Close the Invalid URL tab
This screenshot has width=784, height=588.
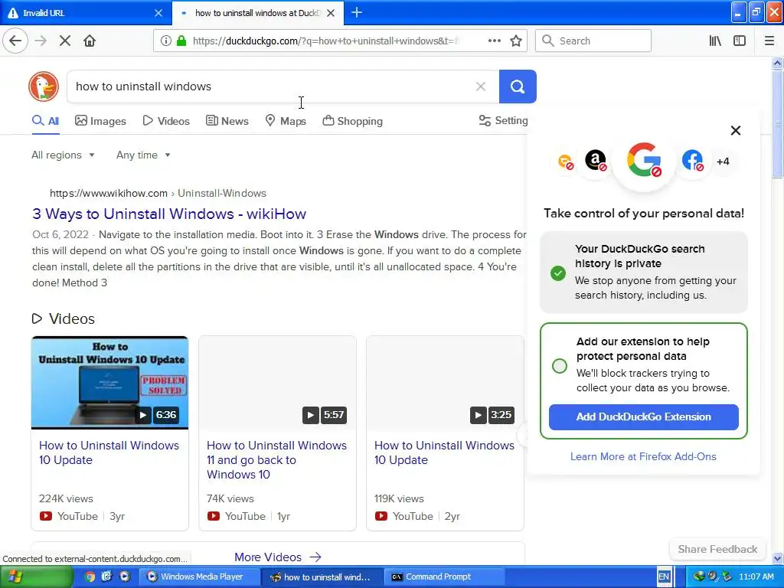pos(158,13)
